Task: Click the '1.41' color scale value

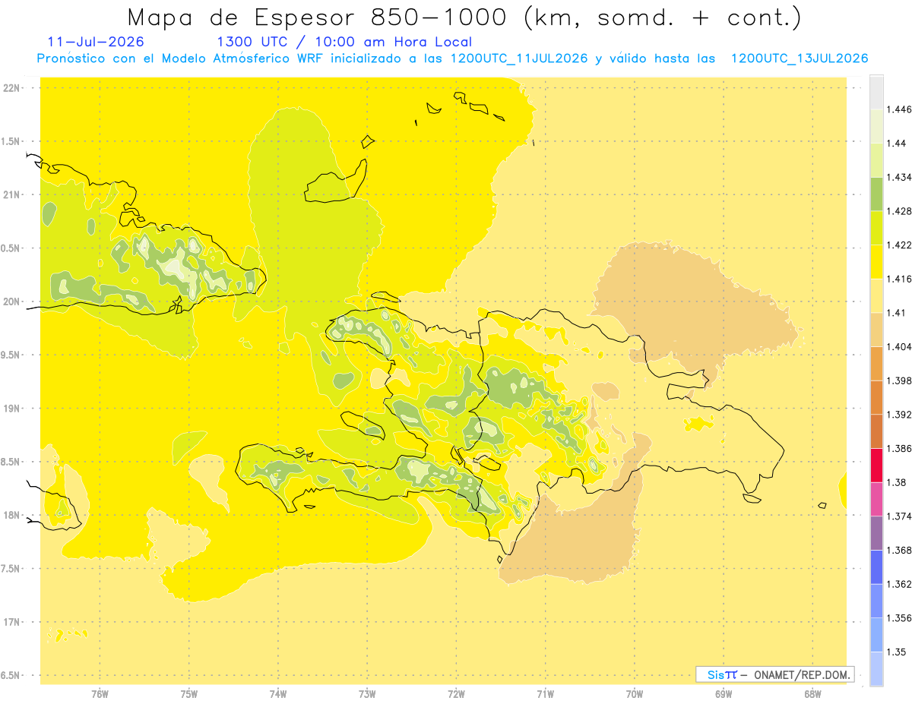Action: 897,313
